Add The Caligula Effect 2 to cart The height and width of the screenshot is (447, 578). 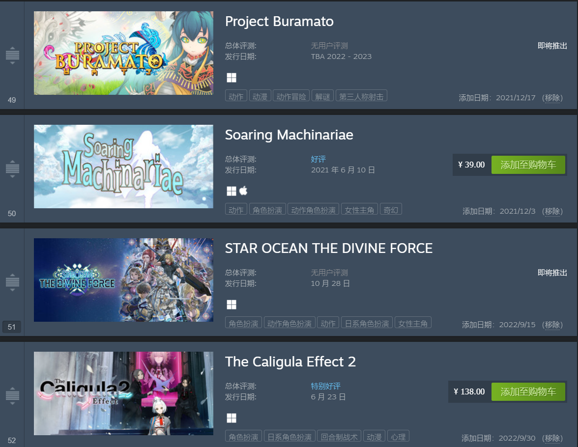pos(528,391)
